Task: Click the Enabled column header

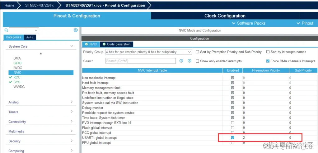Action: click(x=233, y=70)
